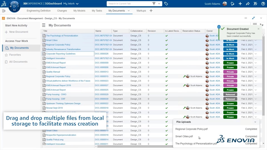Open the My Tasks tab
The height and width of the screenshot is (150, 267).
(97, 11)
